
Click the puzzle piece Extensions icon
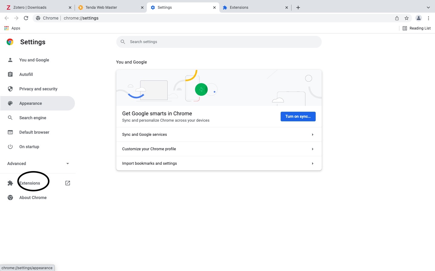10,183
